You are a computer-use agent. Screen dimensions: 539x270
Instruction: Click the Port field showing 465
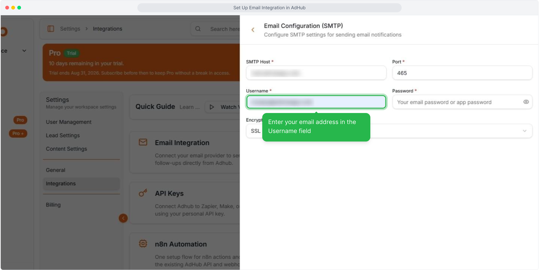pos(462,73)
